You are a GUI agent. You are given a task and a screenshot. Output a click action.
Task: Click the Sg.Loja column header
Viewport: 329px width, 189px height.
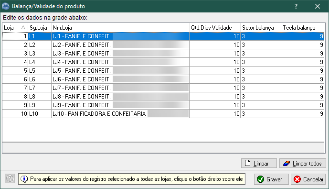pyautogui.click(x=40, y=28)
